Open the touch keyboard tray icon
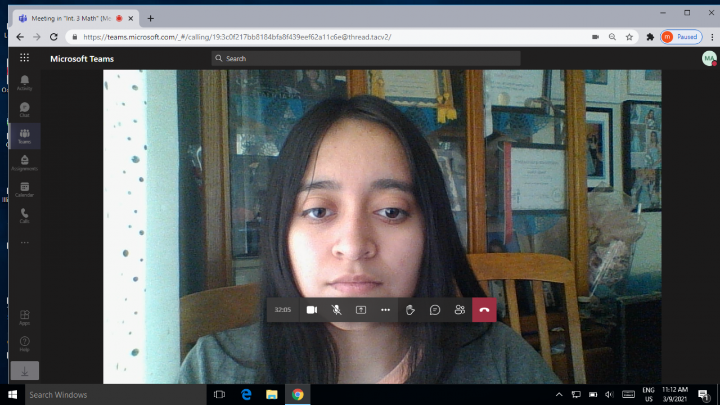720x405 pixels. click(628, 394)
